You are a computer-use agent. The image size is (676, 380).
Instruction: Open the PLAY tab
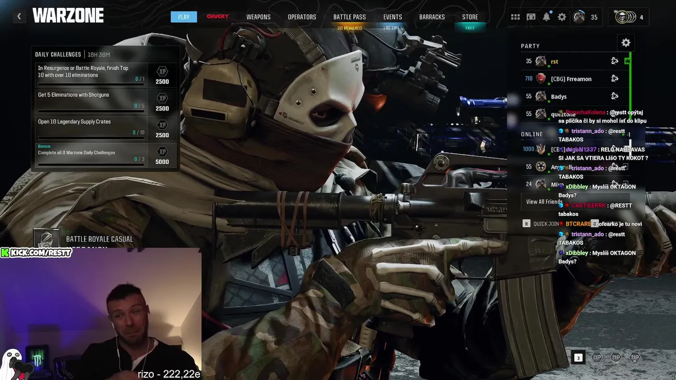[184, 17]
